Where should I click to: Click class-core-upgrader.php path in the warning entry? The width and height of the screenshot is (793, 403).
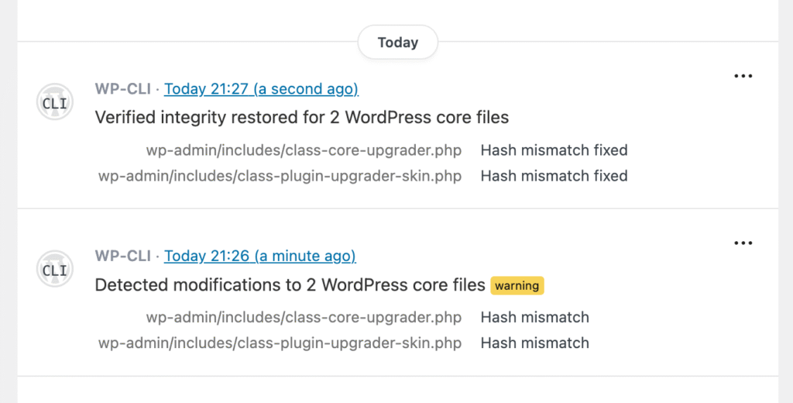point(304,318)
